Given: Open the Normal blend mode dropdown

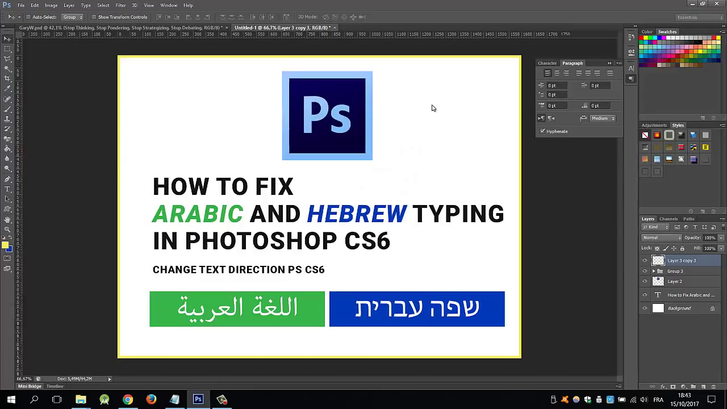Looking at the screenshot, I should [661, 237].
